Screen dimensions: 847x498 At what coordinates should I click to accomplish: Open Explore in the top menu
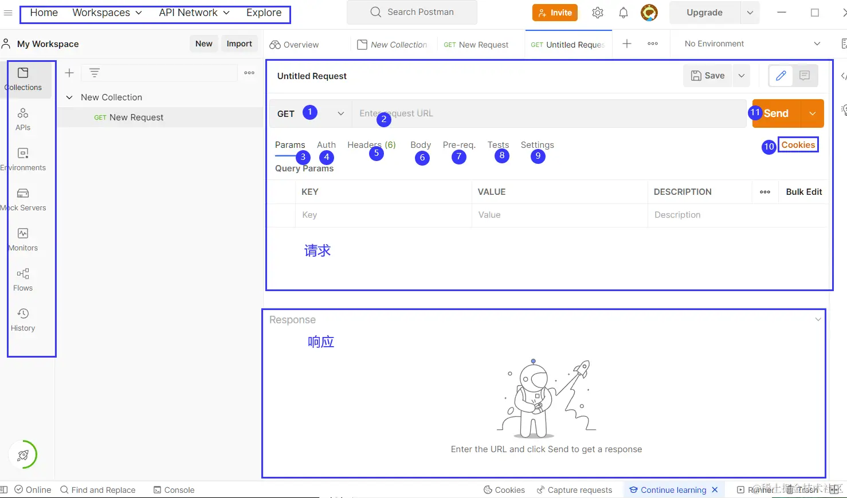pyautogui.click(x=264, y=13)
